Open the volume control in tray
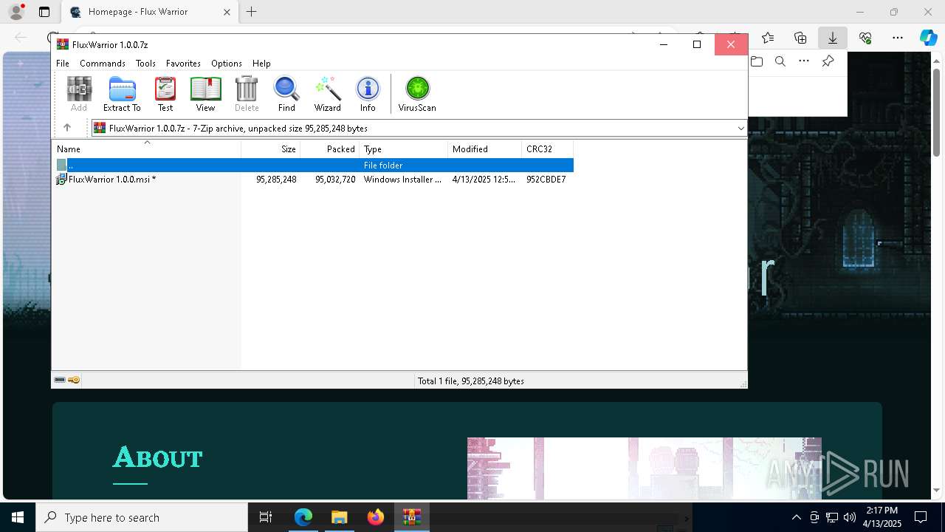 (849, 517)
